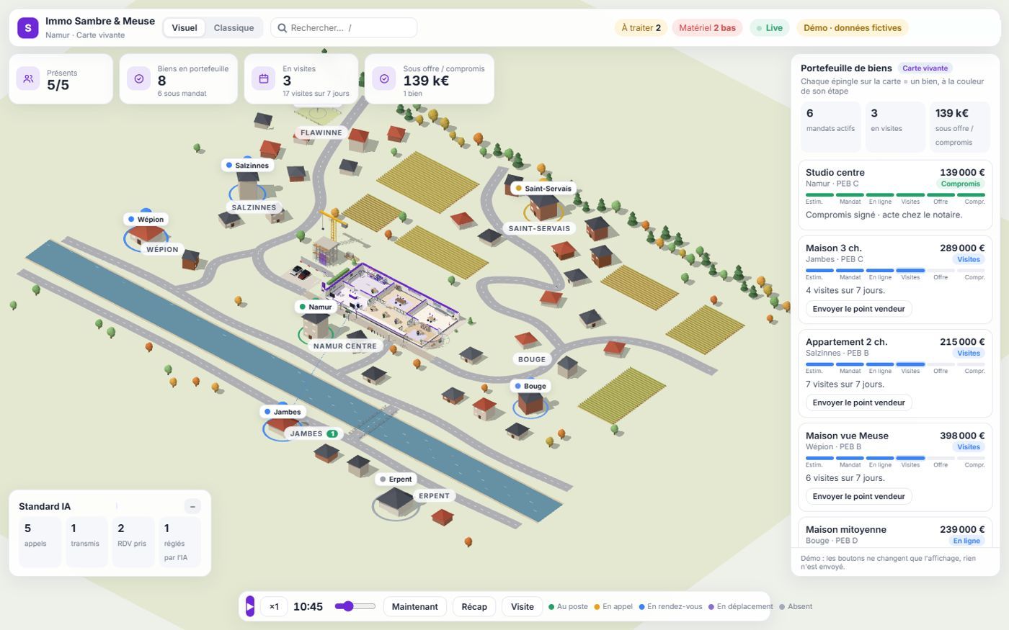Change the ×1 playback speed
Viewport: 1009px width, 630px height.
(274, 606)
